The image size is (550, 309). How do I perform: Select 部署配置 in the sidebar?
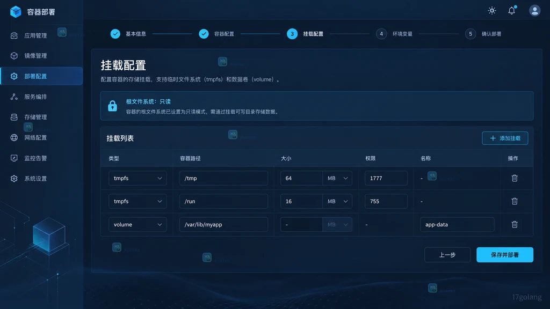click(x=41, y=76)
